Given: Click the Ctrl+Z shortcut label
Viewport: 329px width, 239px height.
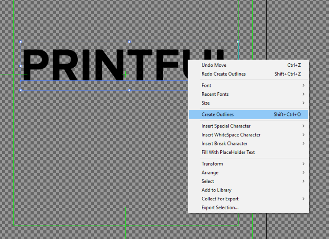Looking at the screenshot, I should pos(294,65).
